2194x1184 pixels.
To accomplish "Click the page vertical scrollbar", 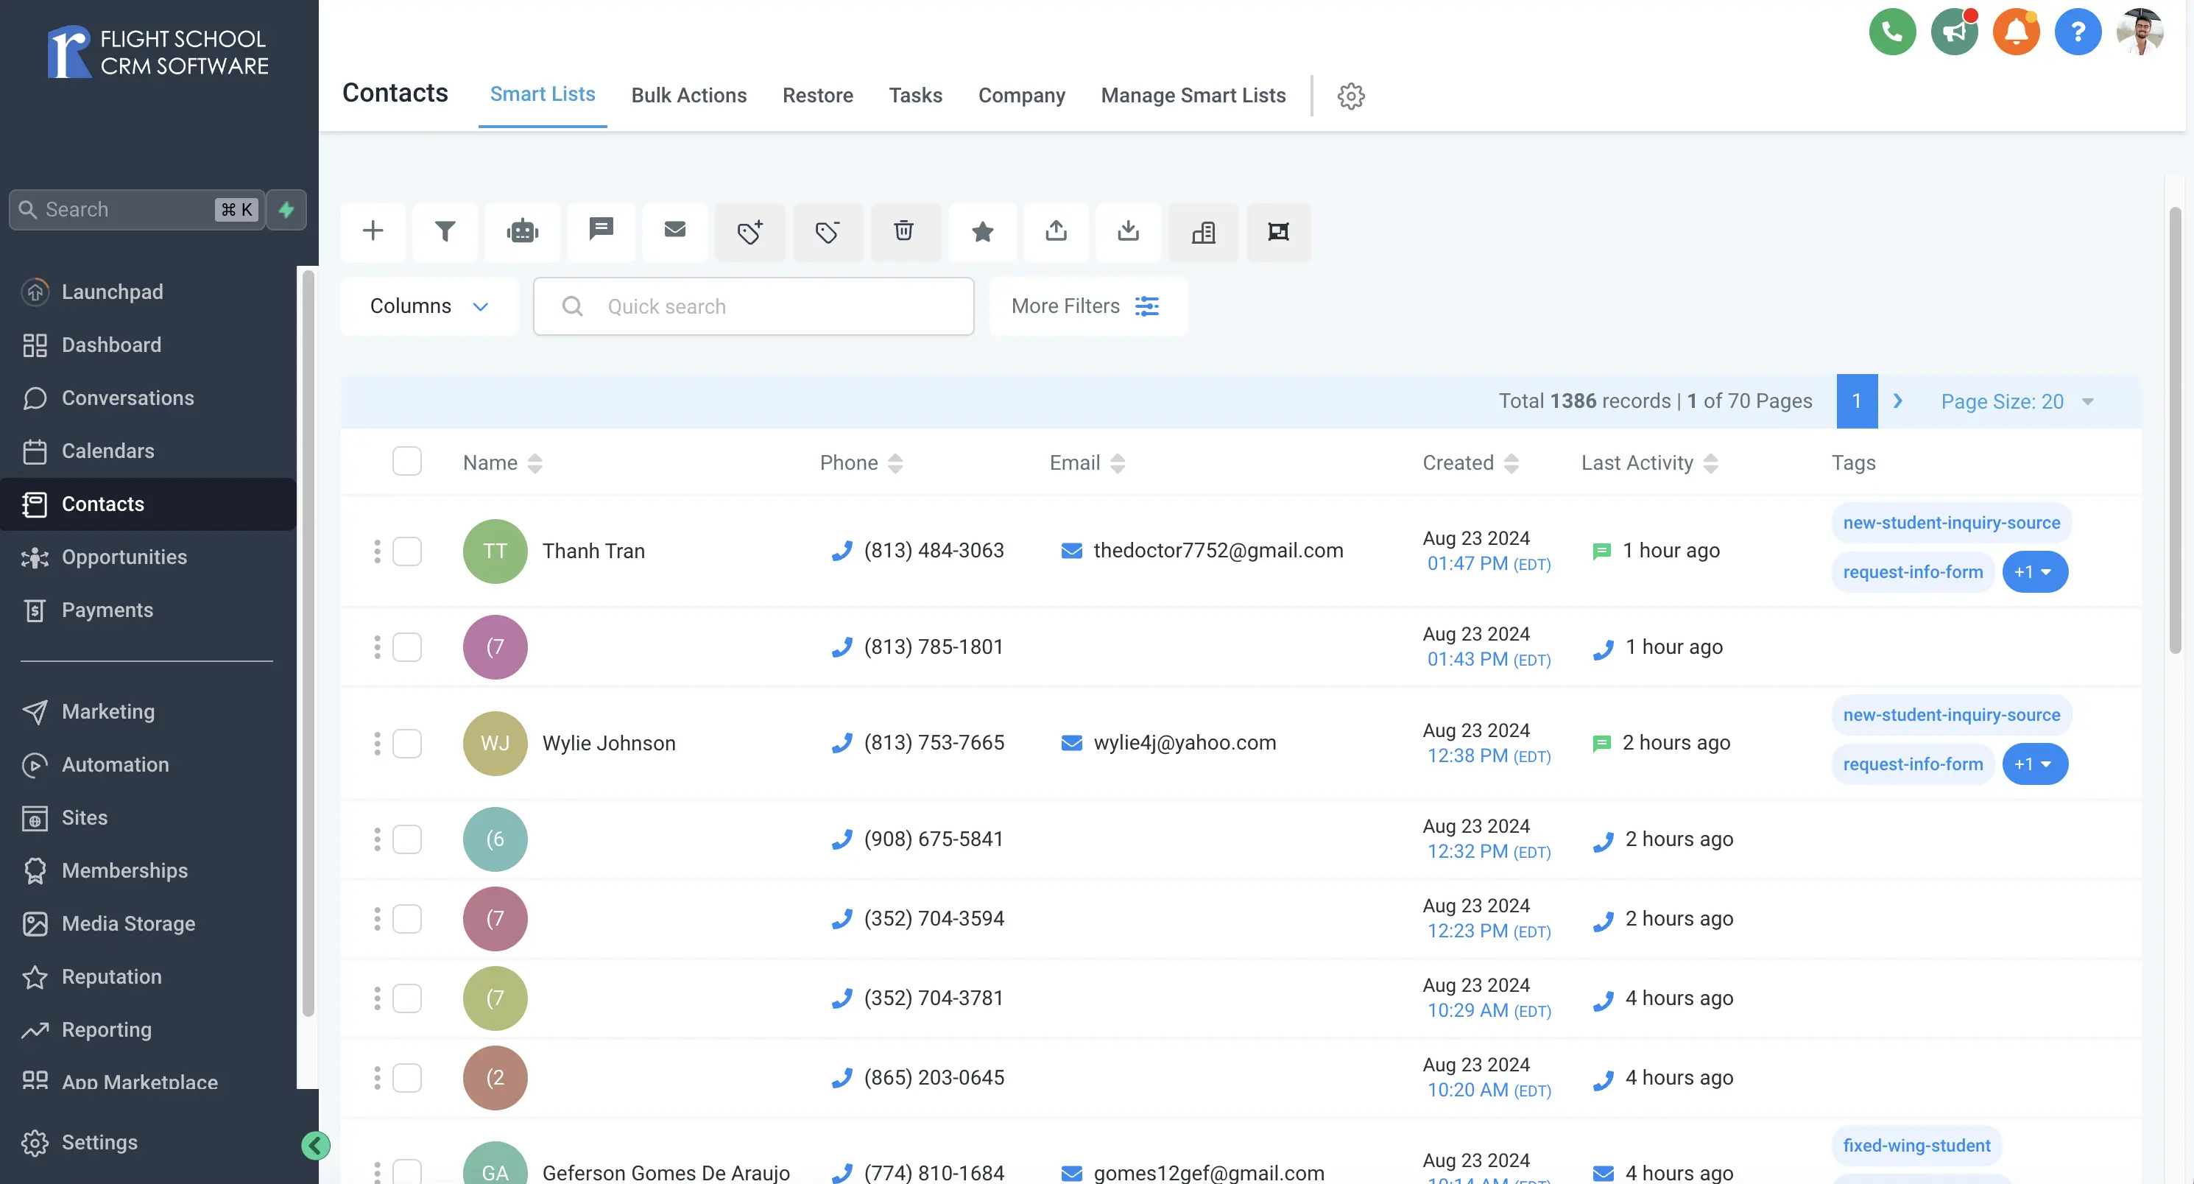I will (2174, 430).
